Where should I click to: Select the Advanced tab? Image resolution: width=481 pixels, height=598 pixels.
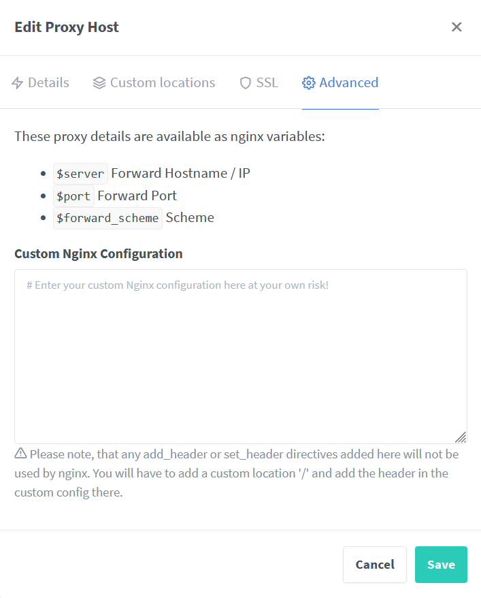(339, 82)
